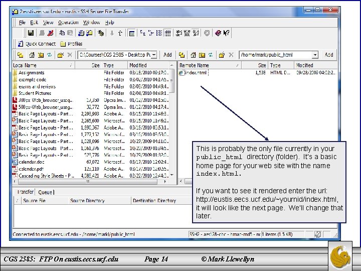This screenshot has width=361, height=271.
Task: Click local horizontal scrollbar right arrow
Action: tap(165, 182)
